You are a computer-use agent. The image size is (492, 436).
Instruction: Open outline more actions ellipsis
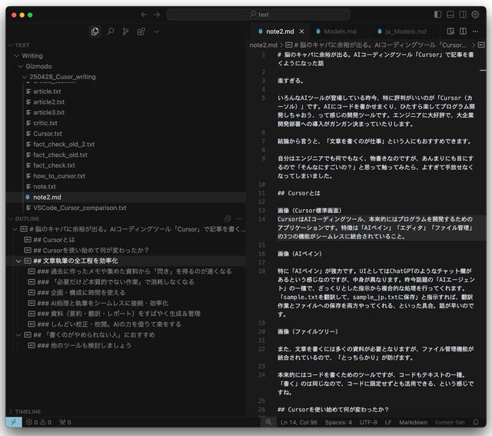pos(239,218)
